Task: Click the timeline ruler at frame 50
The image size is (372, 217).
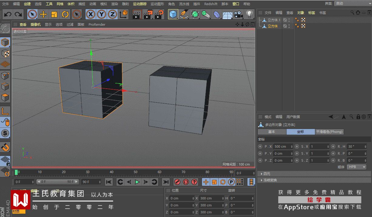Action: click(x=136, y=172)
